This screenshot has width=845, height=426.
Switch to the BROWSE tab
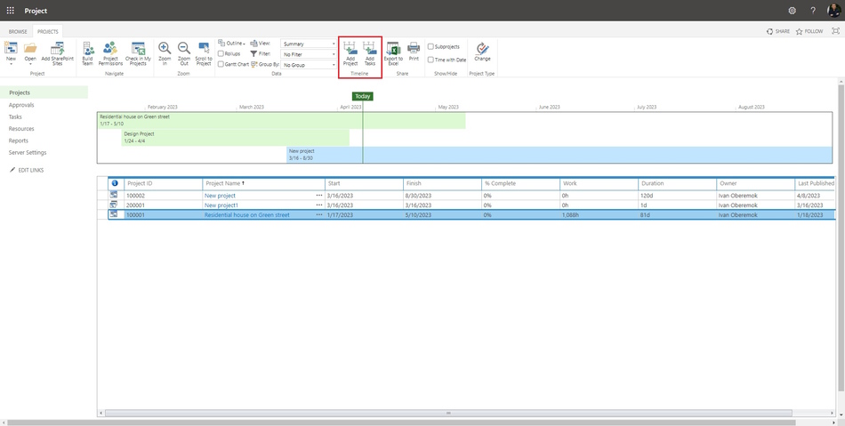coord(18,32)
